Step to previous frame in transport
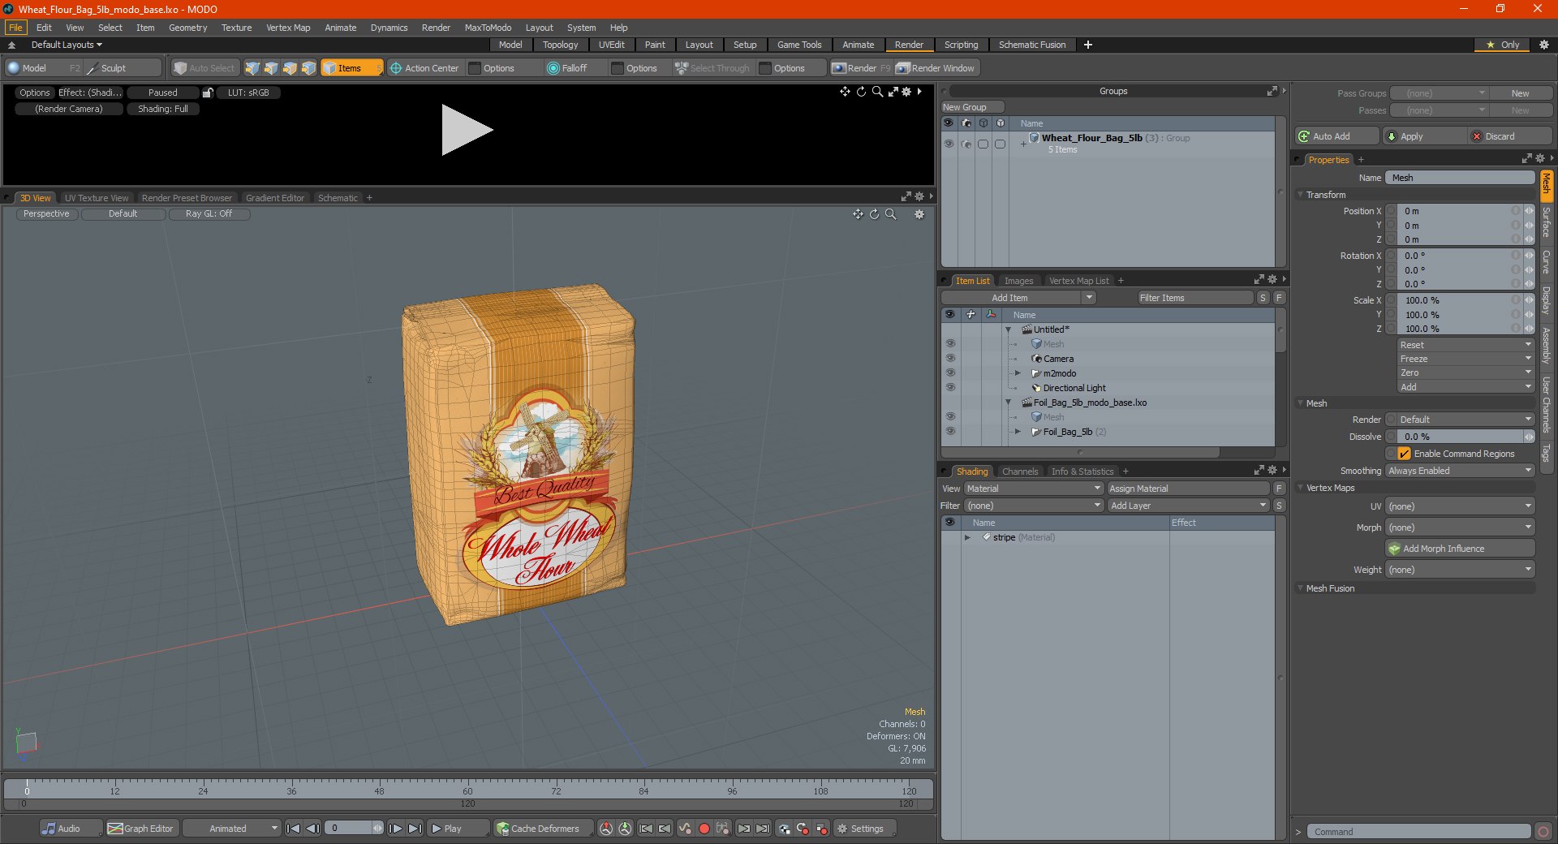 pyautogui.click(x=312, y=829)
